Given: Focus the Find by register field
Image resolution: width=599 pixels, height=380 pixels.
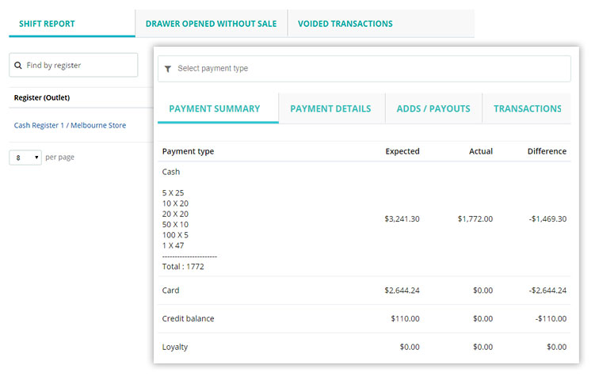Looking at the screenshot, I should (74, 65).
